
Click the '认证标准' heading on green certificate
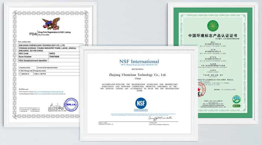(x=213, y=64)
